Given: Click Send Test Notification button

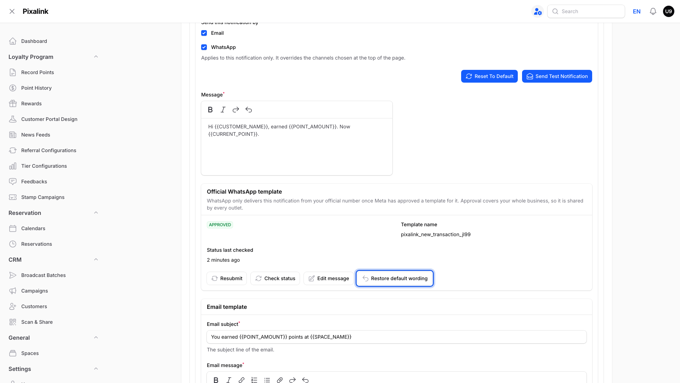Looking at the screenshot, I should pos(557,76).
